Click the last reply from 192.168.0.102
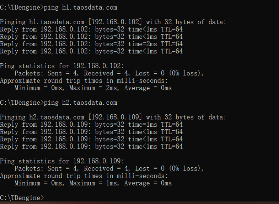279x204 pixels. coord(91,51)
